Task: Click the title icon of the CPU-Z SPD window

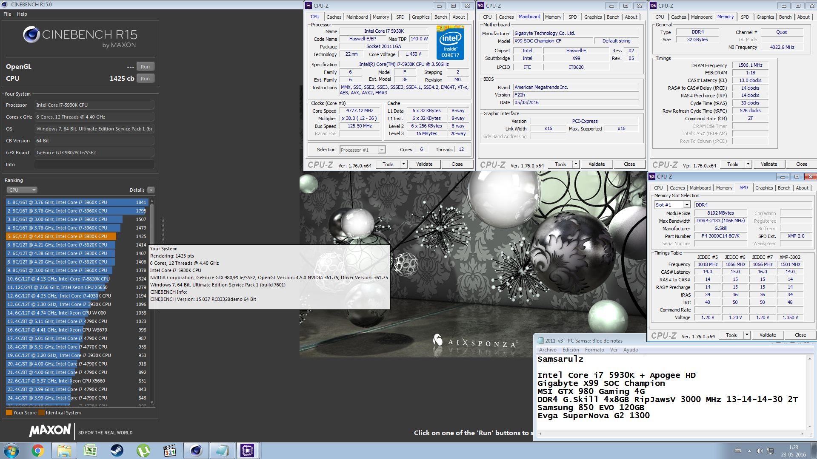Action: (x=652, y=176)
